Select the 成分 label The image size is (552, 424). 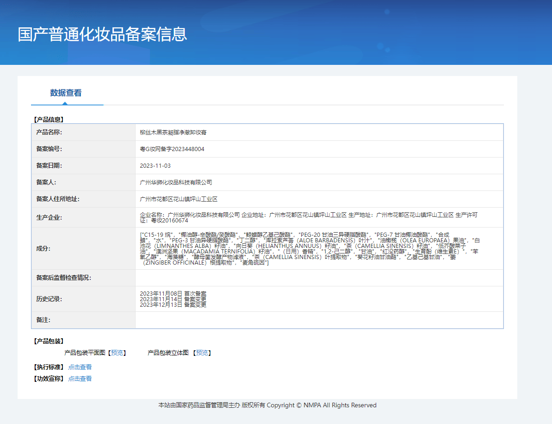tap(43, 248)
